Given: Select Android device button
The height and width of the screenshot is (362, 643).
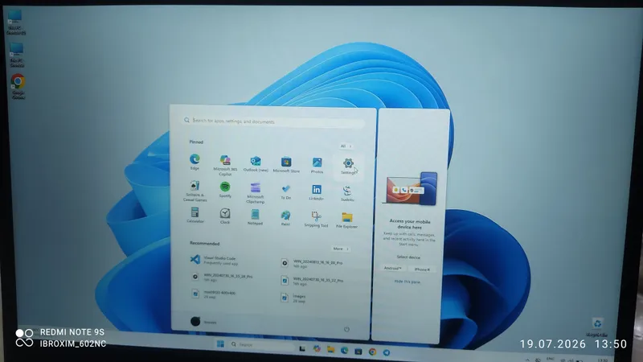Looking at the screenshot, I should (x=393, y=268).
